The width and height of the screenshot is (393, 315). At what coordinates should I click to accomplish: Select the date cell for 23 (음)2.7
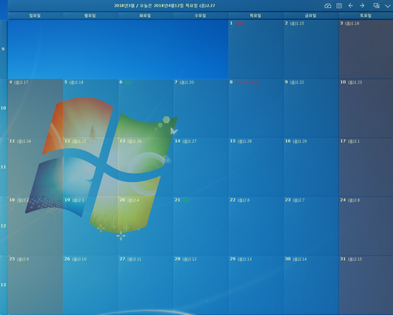[x=311, y=226]
